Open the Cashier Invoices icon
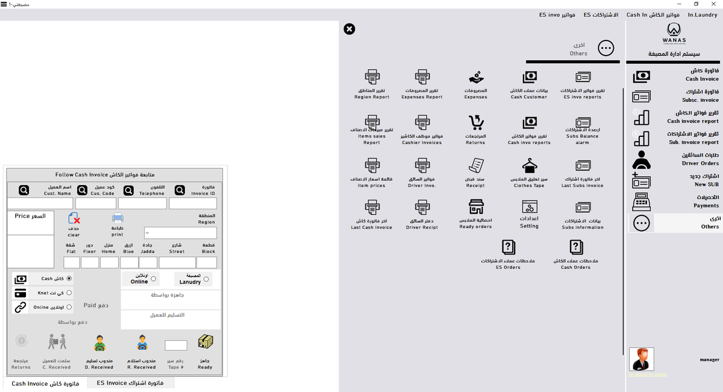 422,122
